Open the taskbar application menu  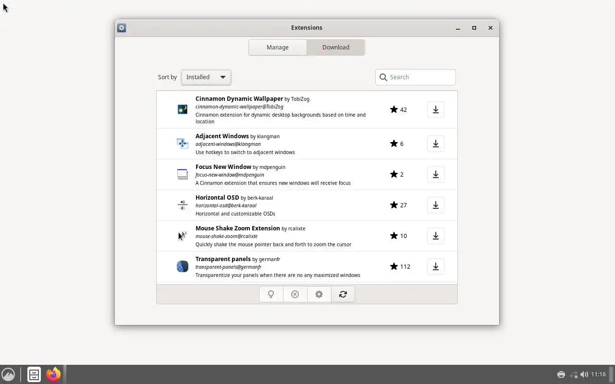[8, 374]
